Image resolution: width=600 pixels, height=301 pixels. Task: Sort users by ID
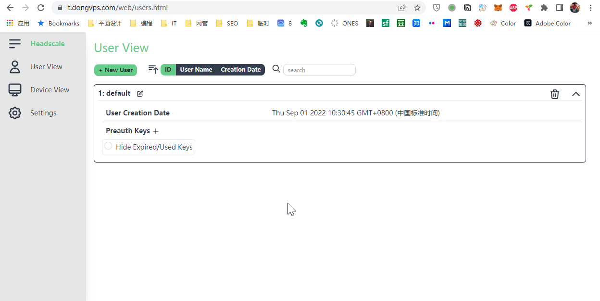[x=168, y=70]
